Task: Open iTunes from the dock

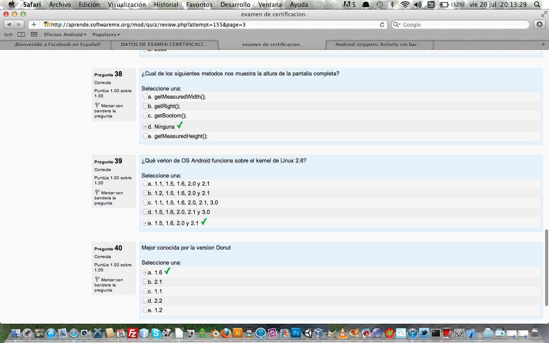Action: tap(412, 333)
